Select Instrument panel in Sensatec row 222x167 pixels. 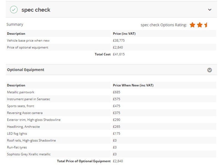tap(29, 99)
